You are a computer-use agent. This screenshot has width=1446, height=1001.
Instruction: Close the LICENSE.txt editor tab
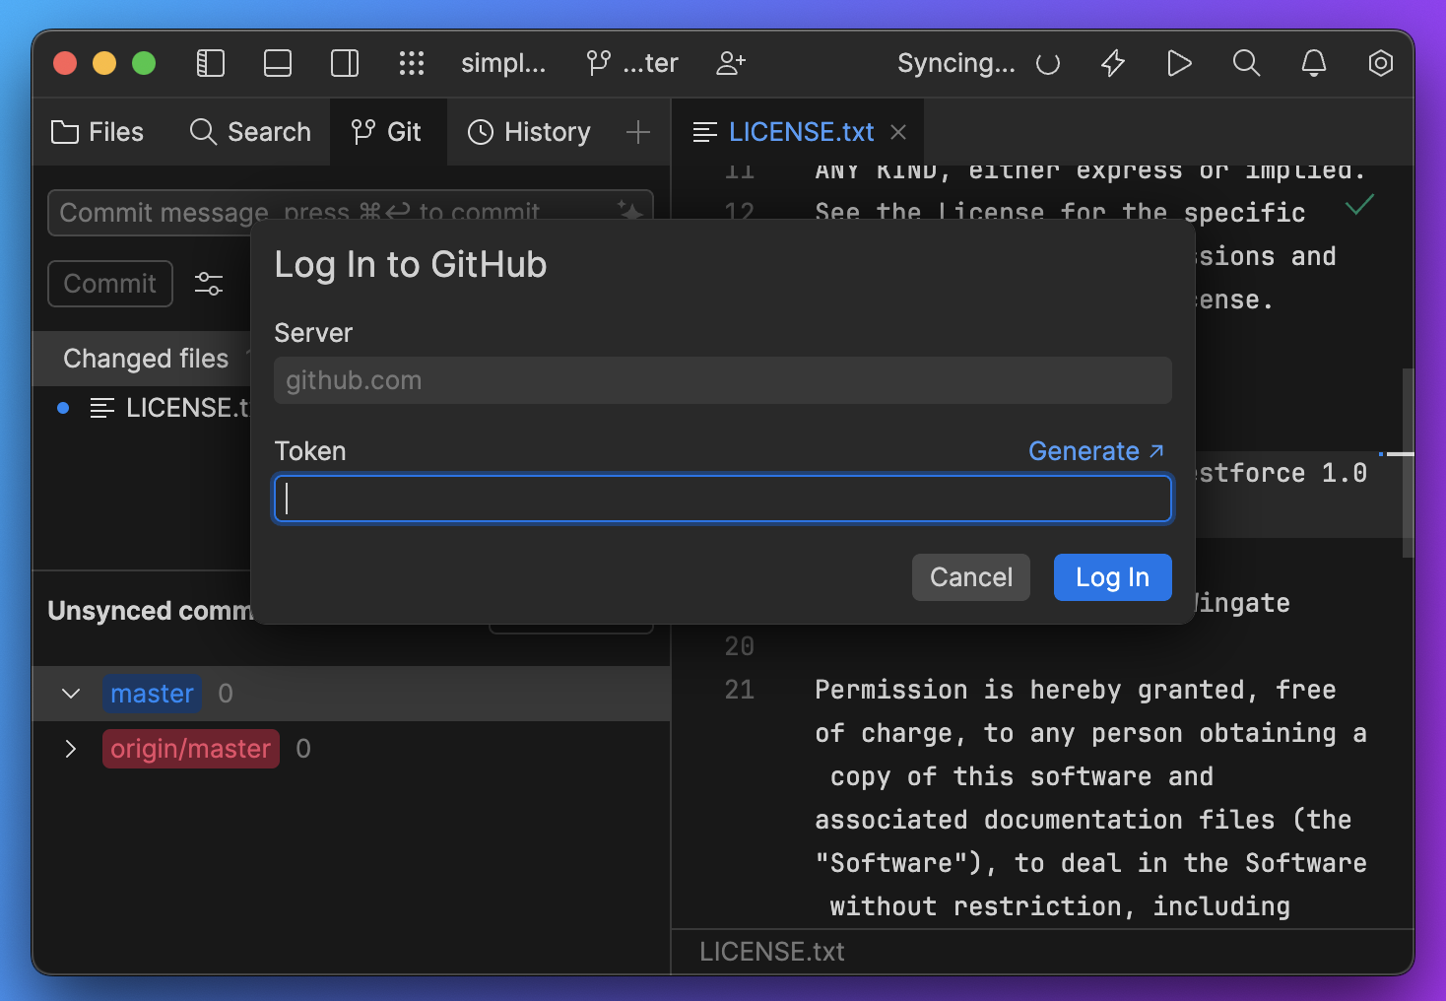[898, 132]
